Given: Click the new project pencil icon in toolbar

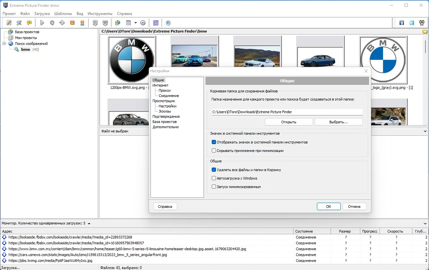Looking at the screenshot, I should point(9,23).
